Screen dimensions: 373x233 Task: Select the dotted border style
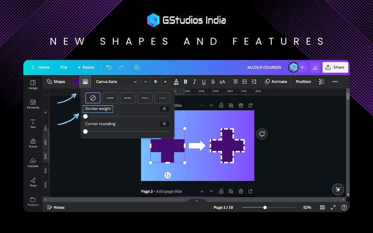162,98
